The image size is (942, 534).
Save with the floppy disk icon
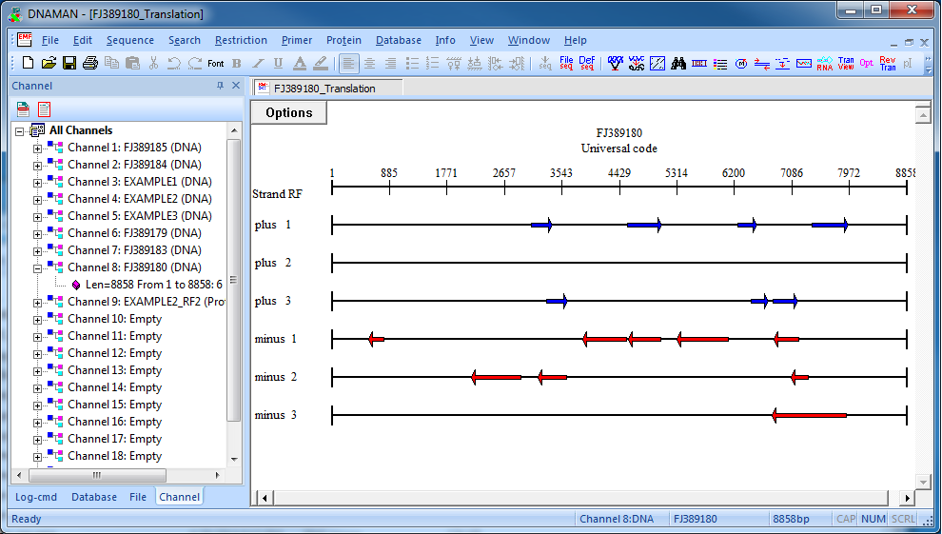69,63
